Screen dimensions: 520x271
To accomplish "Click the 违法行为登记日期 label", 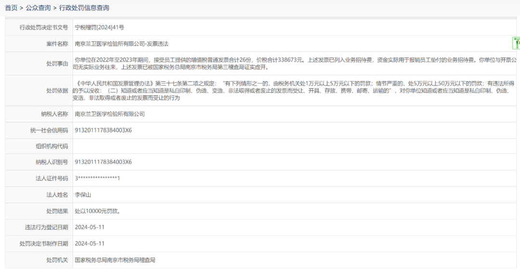I will [x=46, y=227].
